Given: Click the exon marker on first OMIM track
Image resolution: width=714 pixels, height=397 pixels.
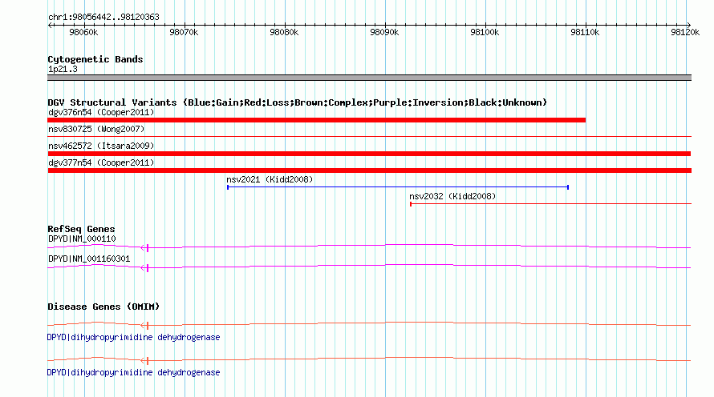Looking at the screenshot, I should click(148, 325).
